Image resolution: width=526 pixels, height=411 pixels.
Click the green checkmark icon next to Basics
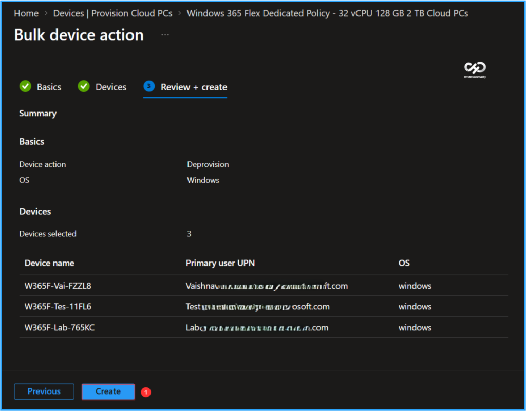pyautogui.click(x=26, y=86)
